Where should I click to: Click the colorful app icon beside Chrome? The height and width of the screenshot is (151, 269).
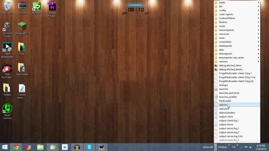tap(28, 147)
